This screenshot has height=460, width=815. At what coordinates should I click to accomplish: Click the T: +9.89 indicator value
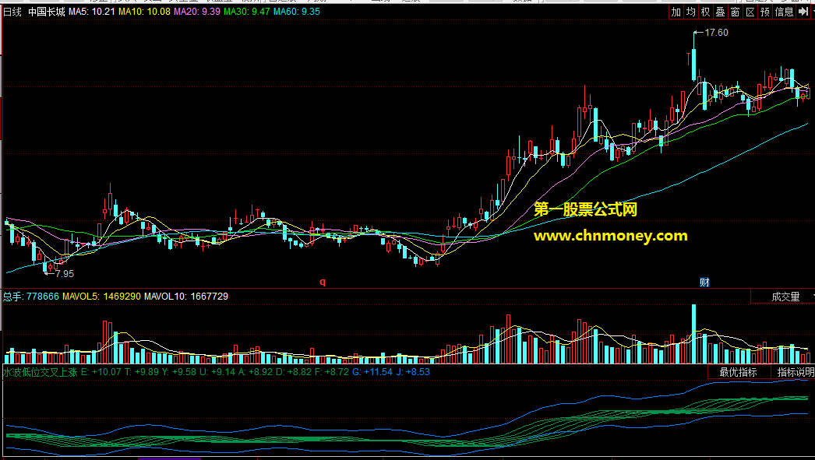click(x=142, y=372)
